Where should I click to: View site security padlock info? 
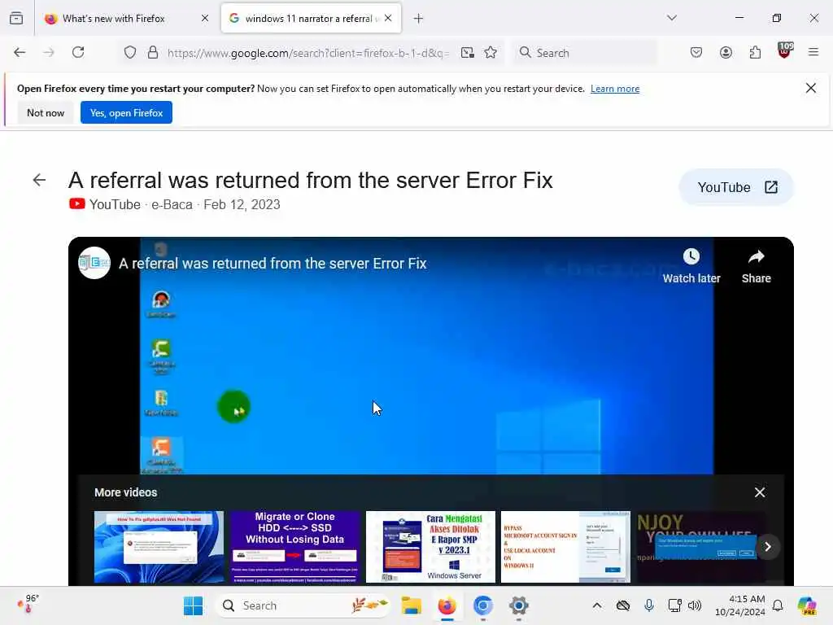click(x=153, y=52)
